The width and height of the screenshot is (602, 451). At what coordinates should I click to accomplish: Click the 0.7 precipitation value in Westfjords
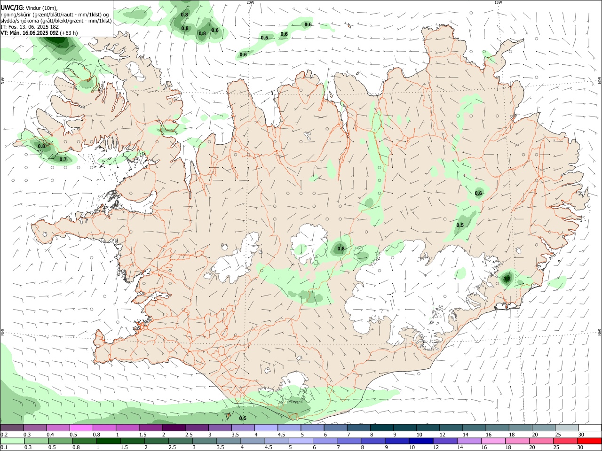[x=63, y=160]
